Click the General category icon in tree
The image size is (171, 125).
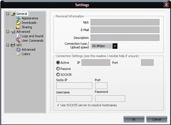click(x=13, y=14)
